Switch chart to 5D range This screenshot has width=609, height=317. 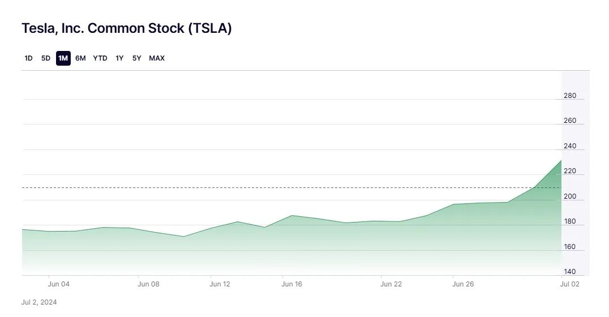pyautogui.click(x=46, y=58)
